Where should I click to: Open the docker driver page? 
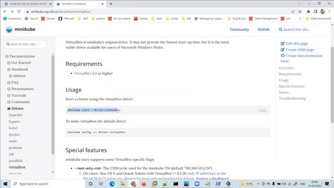pyautogui.click(x=14, y=135)
